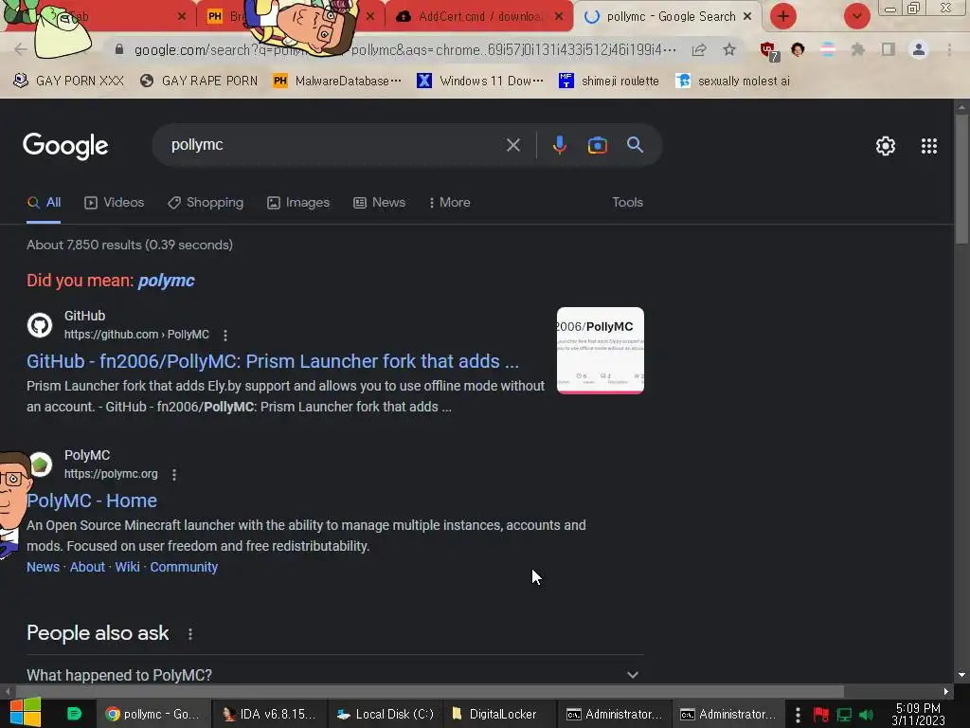Open the PolyMC - Home result

click(92, 500)
